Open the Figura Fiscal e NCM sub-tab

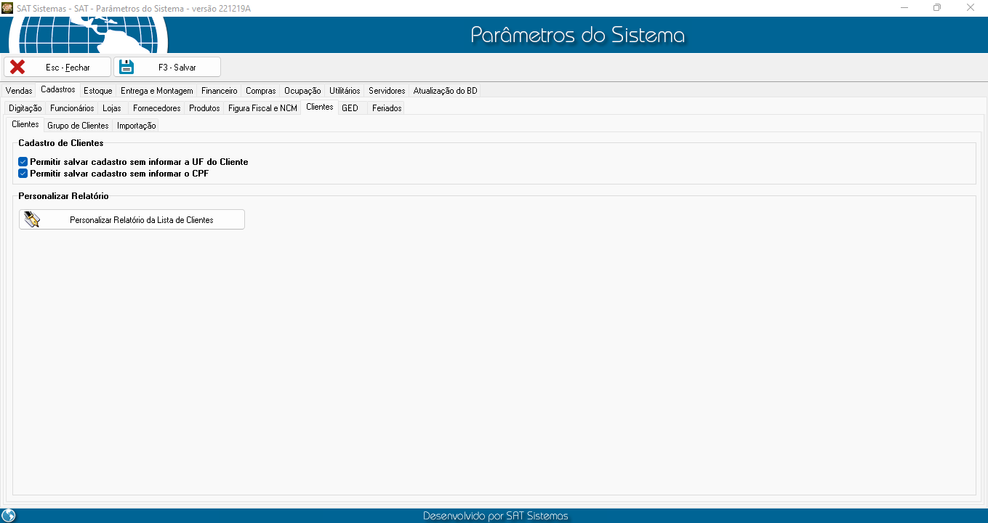pos(262,108)
